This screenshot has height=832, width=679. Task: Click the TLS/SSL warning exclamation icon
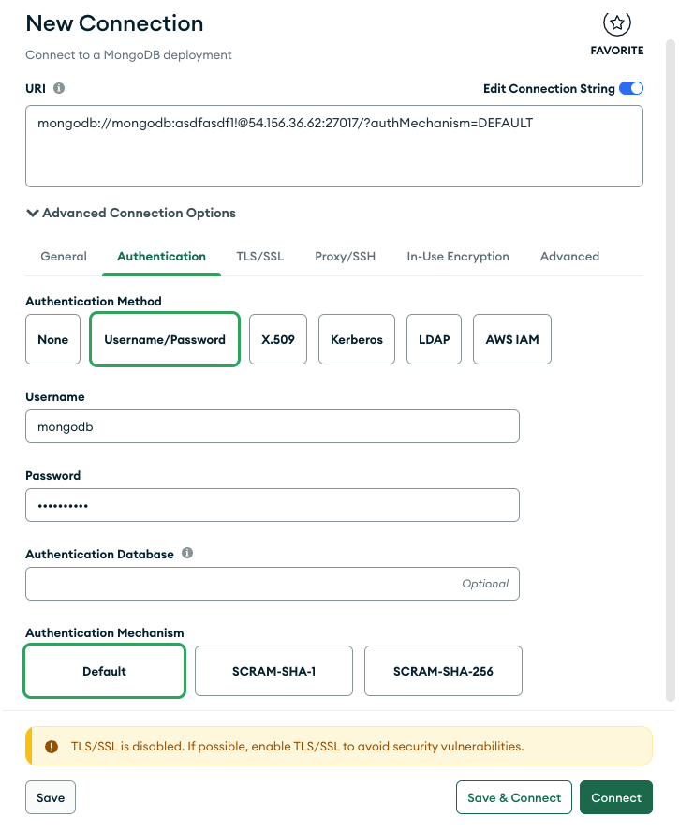coord(52,747)
